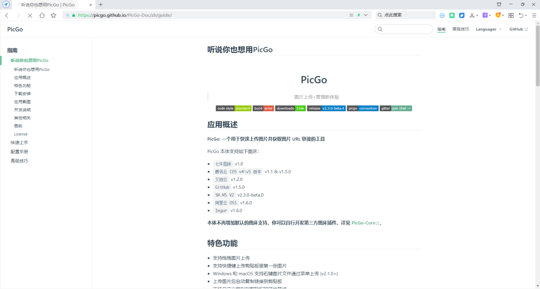Click the blue note extension icon
The height and width of the screenshot is (289, 540).
[x=462, y=15]
